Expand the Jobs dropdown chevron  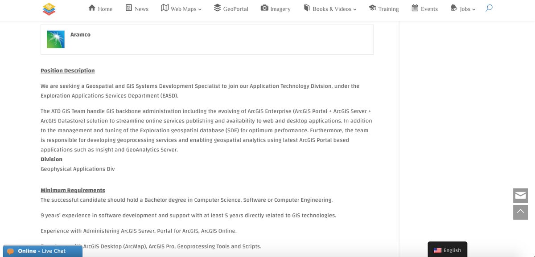(x=473, y=9)
